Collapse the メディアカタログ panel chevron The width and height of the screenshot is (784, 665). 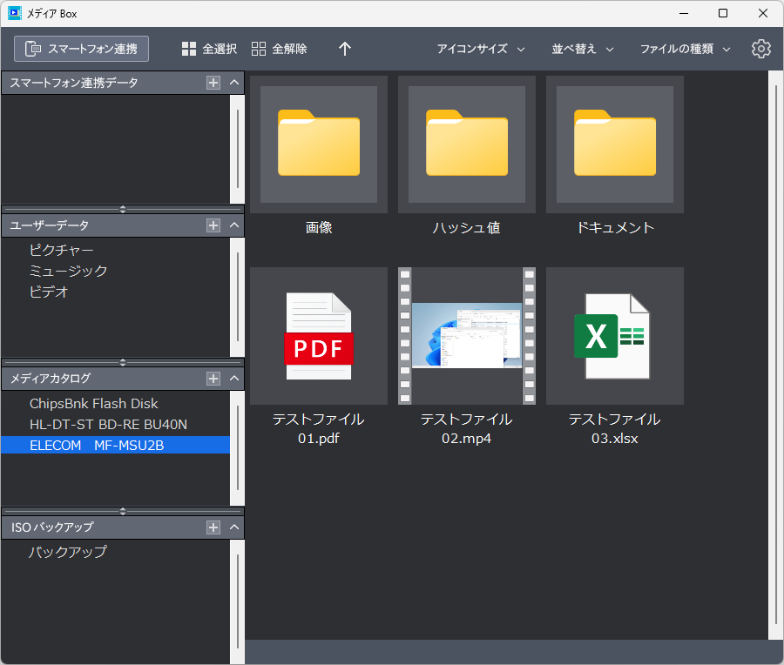coord(233,378)
